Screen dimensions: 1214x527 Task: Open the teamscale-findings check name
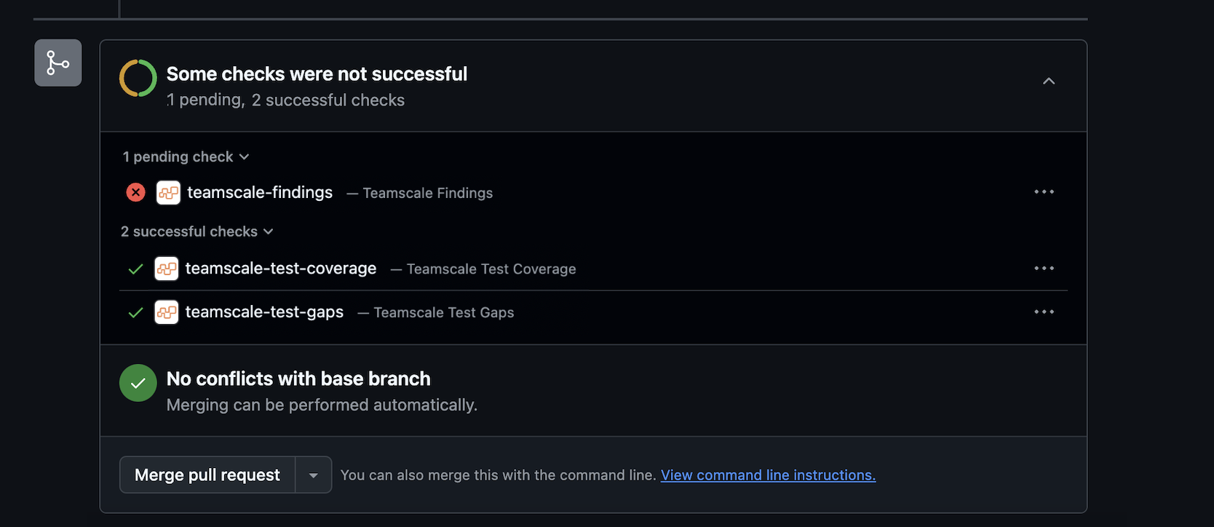tap(260, 192)
